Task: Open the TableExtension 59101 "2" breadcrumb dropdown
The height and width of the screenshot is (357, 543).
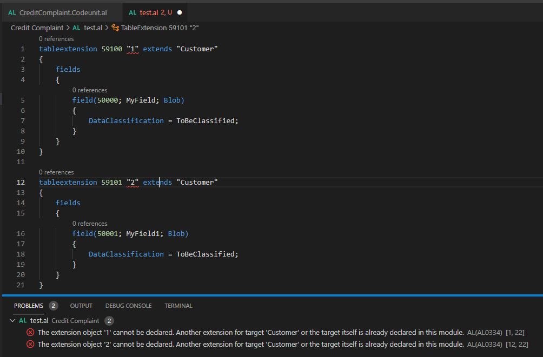Action: point(160,28)
